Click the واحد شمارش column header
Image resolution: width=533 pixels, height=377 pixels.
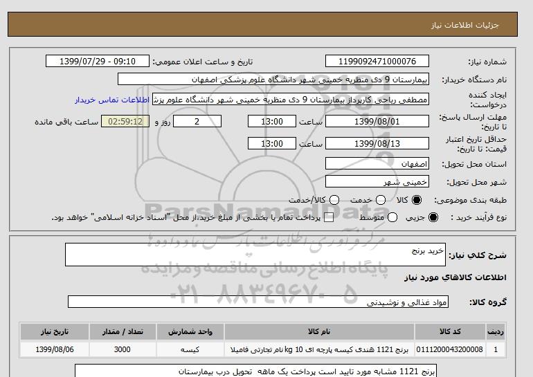click(x=190, y=332)
